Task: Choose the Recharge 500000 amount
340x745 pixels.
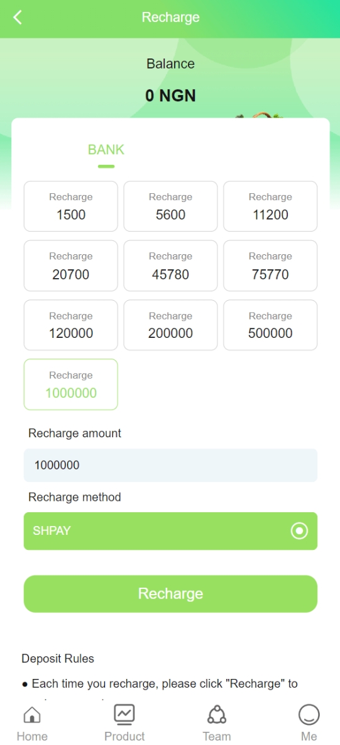Action: click(270, 325)
